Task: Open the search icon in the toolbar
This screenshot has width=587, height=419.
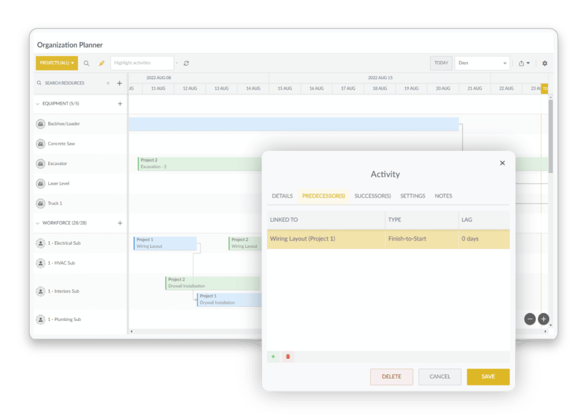Action: coord(86,63)
